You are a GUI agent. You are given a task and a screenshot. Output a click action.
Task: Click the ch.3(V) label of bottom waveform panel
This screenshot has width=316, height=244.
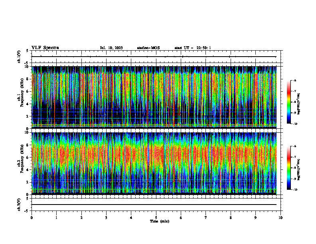pos(19,205)
